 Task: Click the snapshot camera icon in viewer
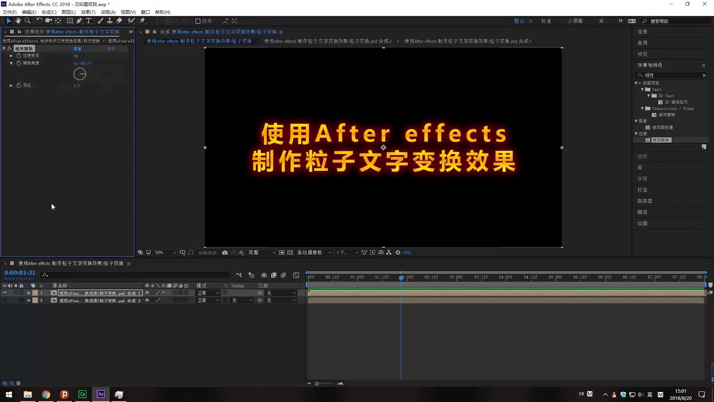click(225, 252)
